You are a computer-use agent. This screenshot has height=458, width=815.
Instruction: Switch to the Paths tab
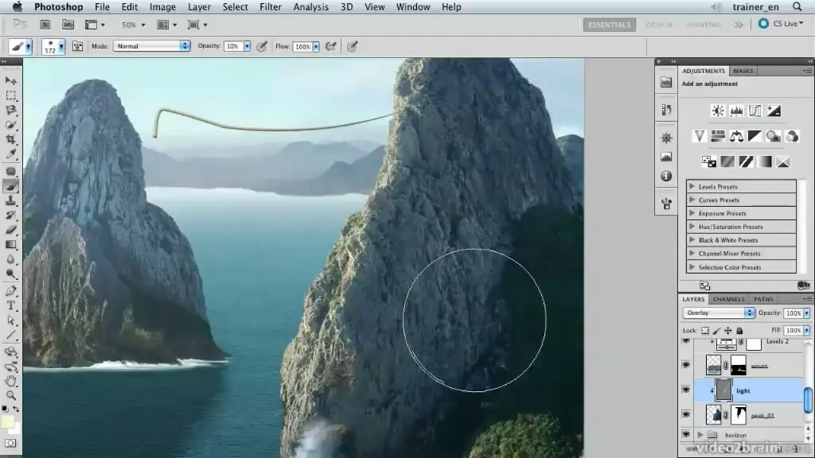click(x=763, y=299)
